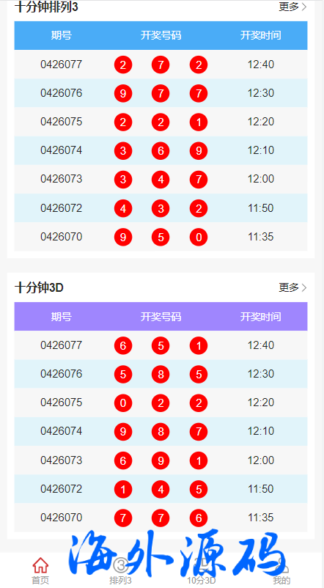
Task: Click 期号 header in 十分钟3D table
Action: point(61,317)
